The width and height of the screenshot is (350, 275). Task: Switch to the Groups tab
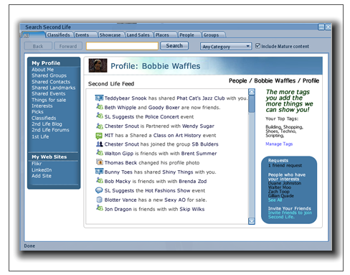[x=213, y=35]
